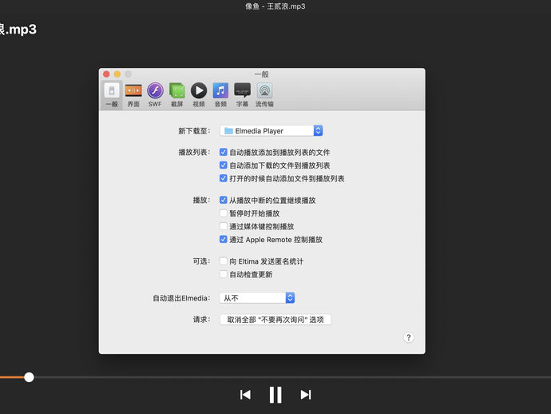Image resolution: width=551 pixels, height=414 pixels.
Task: Click the unplayed part of the seek bar
Action: click(x=292, y=377)
